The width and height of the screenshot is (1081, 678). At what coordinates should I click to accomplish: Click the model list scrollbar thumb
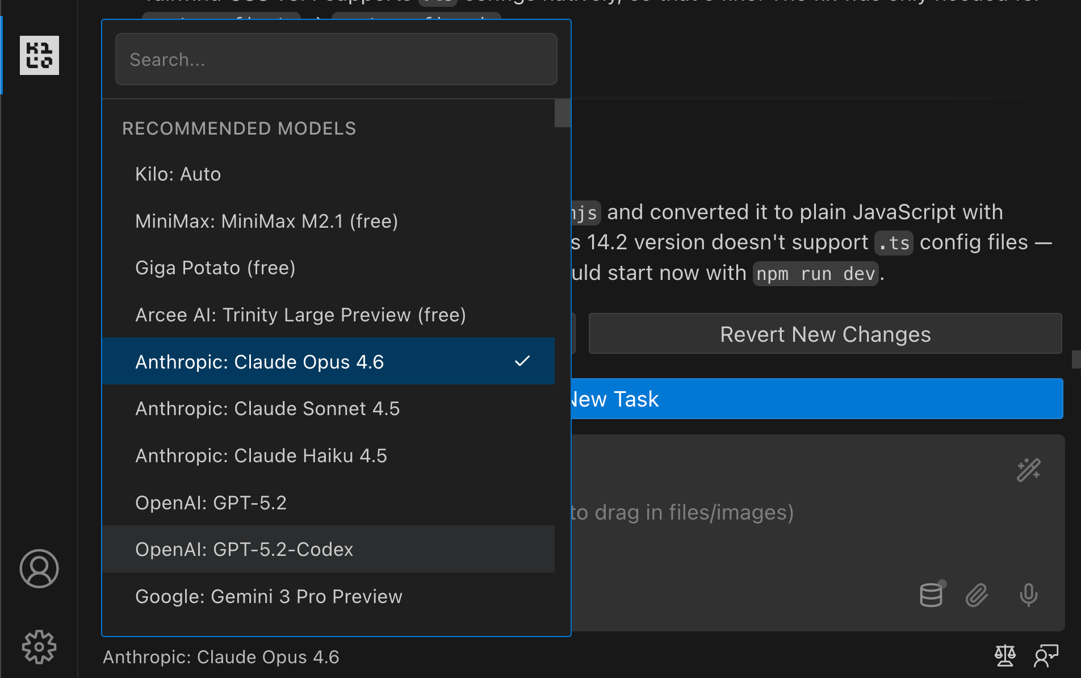click(562, 114)
